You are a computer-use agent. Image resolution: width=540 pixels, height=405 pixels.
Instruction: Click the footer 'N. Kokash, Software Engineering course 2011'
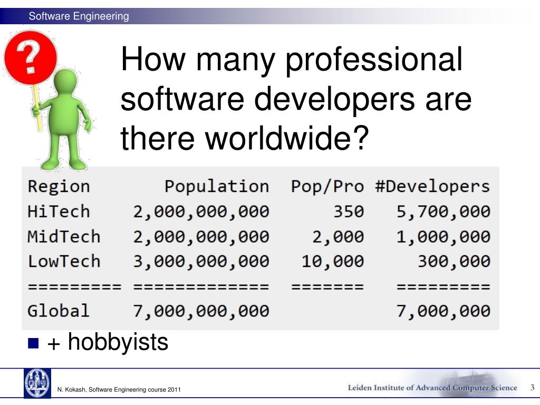(x=119, y=390)
